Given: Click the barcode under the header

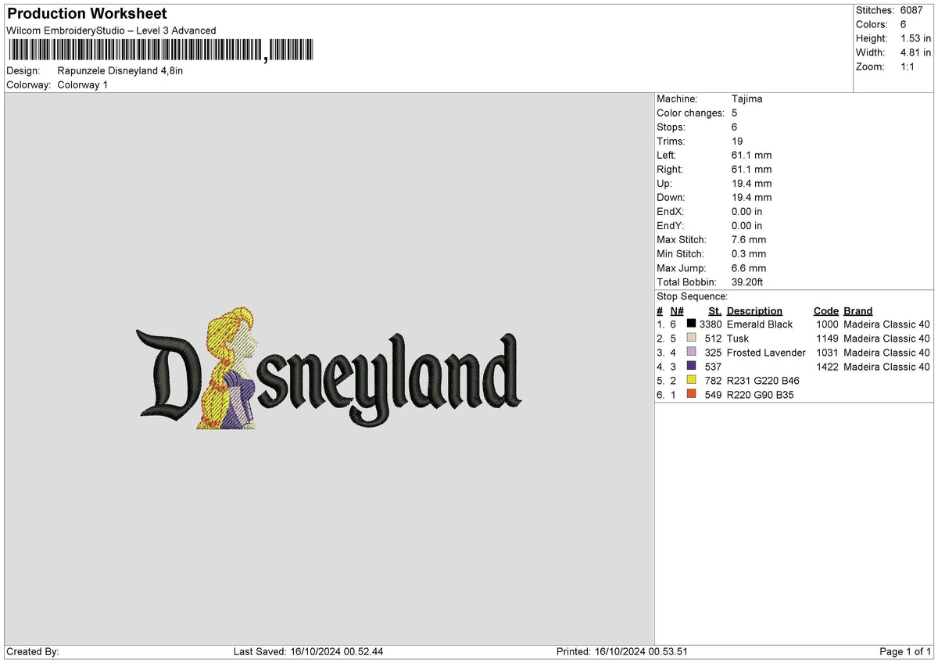Looking at the screenshot, I should [x=160, y=51].
